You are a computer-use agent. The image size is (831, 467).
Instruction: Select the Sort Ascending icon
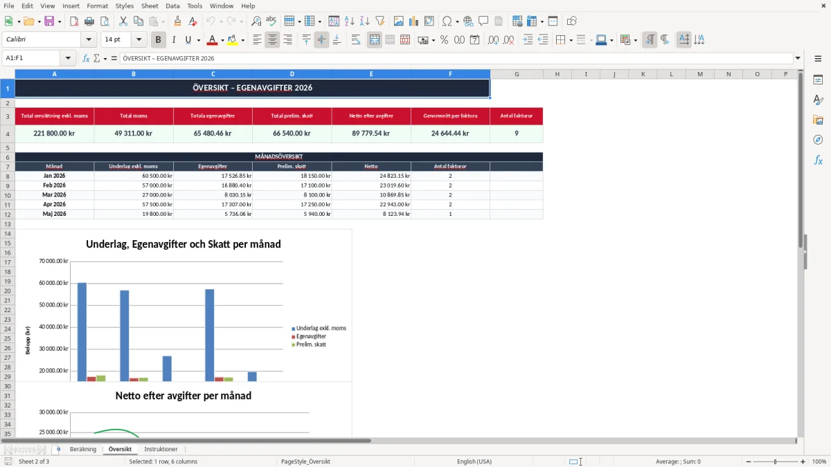pyautogui.click(x=349, y=21)
